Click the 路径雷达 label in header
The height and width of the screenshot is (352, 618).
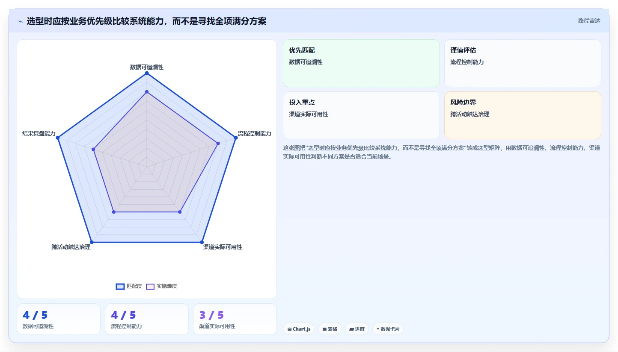click(x=589, y=21)
